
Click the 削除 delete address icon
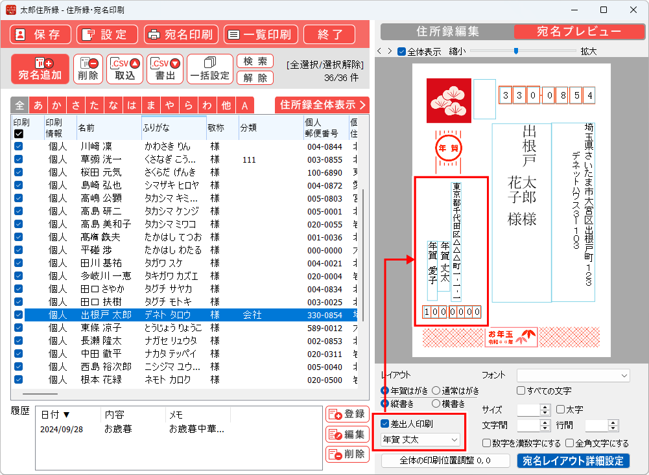coord(88,69)
